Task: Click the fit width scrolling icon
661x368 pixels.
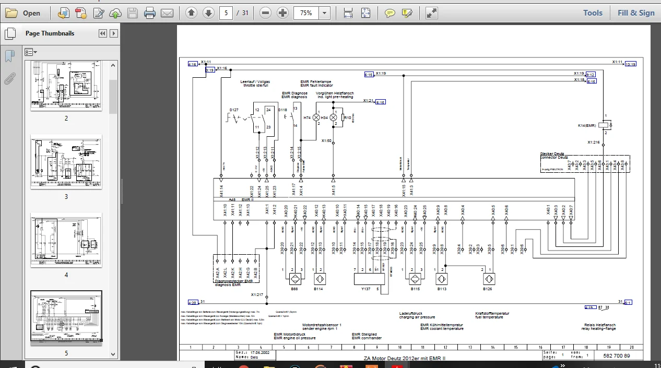Action: (348, 13)
